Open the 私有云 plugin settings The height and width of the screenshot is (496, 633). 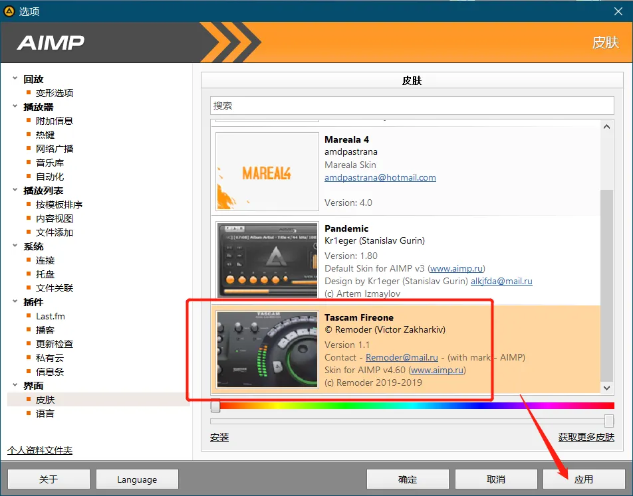click(50, 358)
